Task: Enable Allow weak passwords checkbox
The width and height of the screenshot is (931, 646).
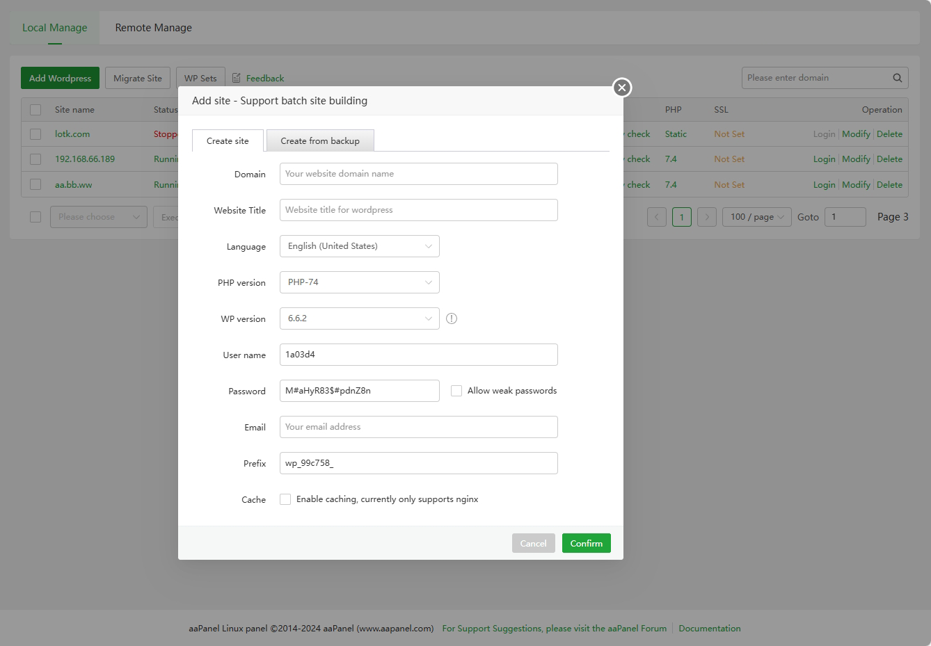Action: coord(456,391)
